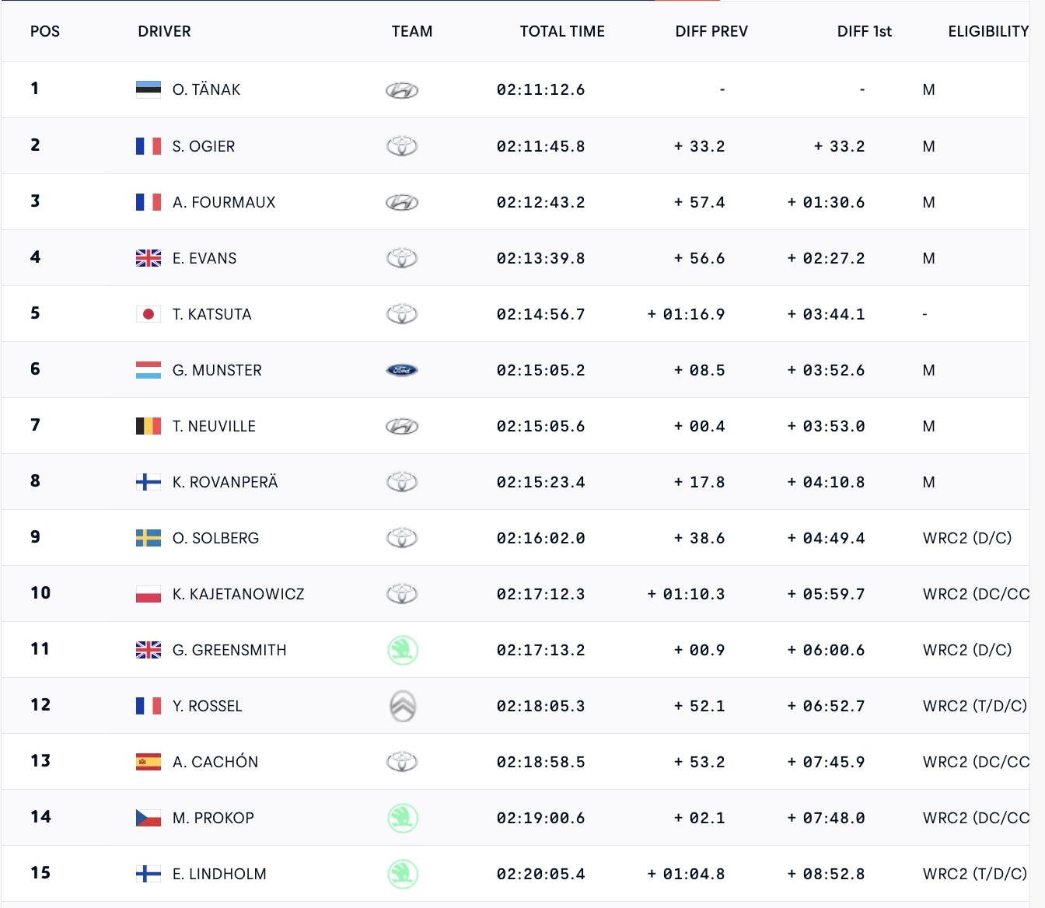Click the Spanish flag next to A. Cachón
Viewport: 1045px width, 908px height.
click(x=149, y=762)
